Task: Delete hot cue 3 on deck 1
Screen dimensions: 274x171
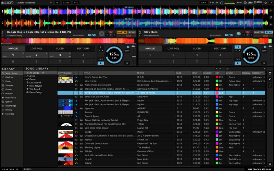Action: coord(70,53)
